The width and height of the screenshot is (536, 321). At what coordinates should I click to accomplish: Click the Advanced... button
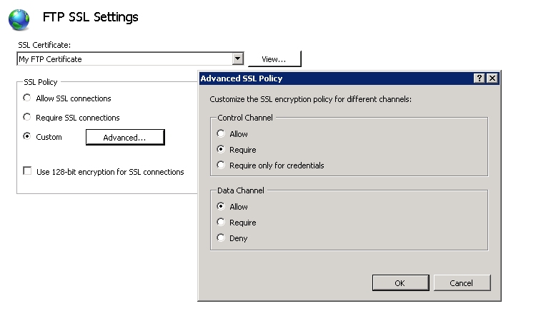coord(125,137)
